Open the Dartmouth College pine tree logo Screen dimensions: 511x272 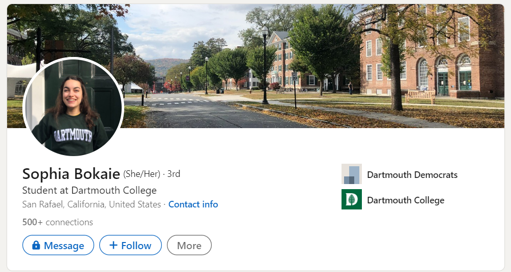(x=351, y=199)
